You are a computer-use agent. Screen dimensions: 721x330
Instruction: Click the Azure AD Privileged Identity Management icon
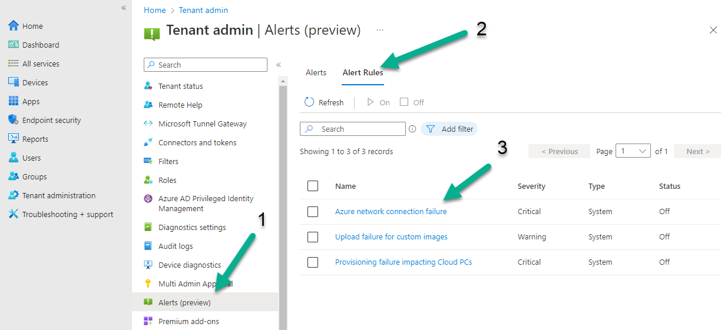pos(148,199)
